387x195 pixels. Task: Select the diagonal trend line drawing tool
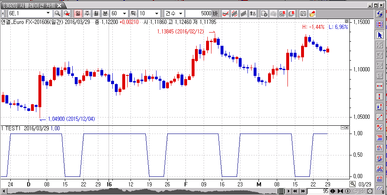(x=380, y=117)
